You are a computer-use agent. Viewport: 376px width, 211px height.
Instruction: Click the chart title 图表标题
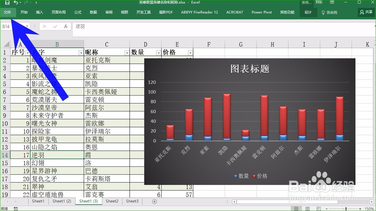point(250,69)
